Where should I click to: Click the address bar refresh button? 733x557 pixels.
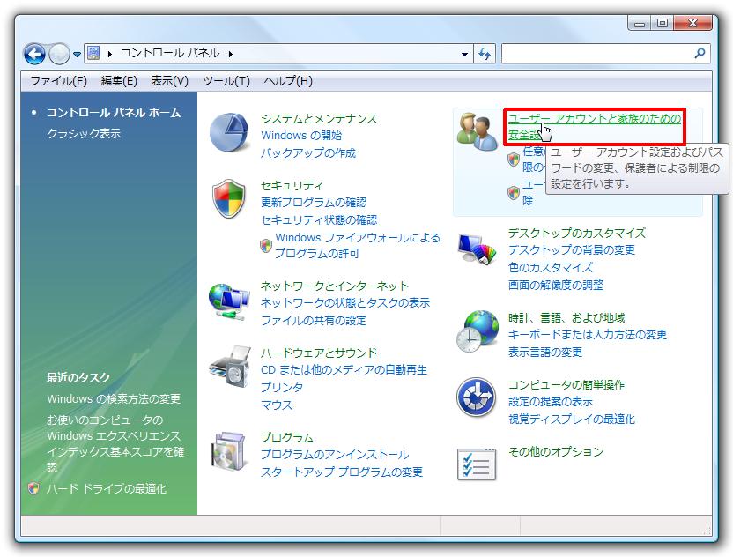(x=485, y=54)
